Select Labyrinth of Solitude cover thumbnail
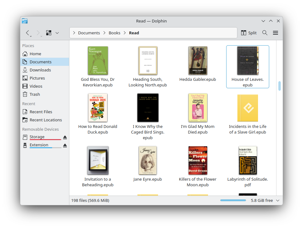Viewport: 303px width, 229px height. [x=248, y=160]
